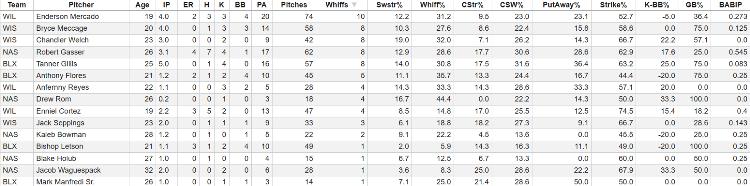750x186 pixels.
Task: Open Jacob Waguespack's entry
Action: pos(68,170)
